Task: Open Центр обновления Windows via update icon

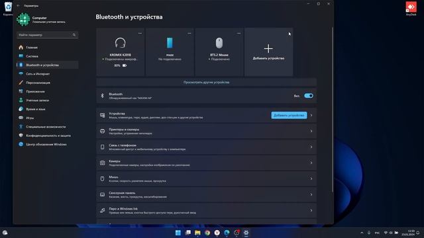Action: tap(21, 144)
